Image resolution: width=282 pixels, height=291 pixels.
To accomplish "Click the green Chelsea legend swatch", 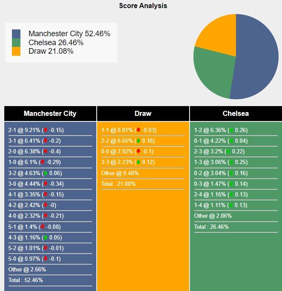I will (16, 43).
